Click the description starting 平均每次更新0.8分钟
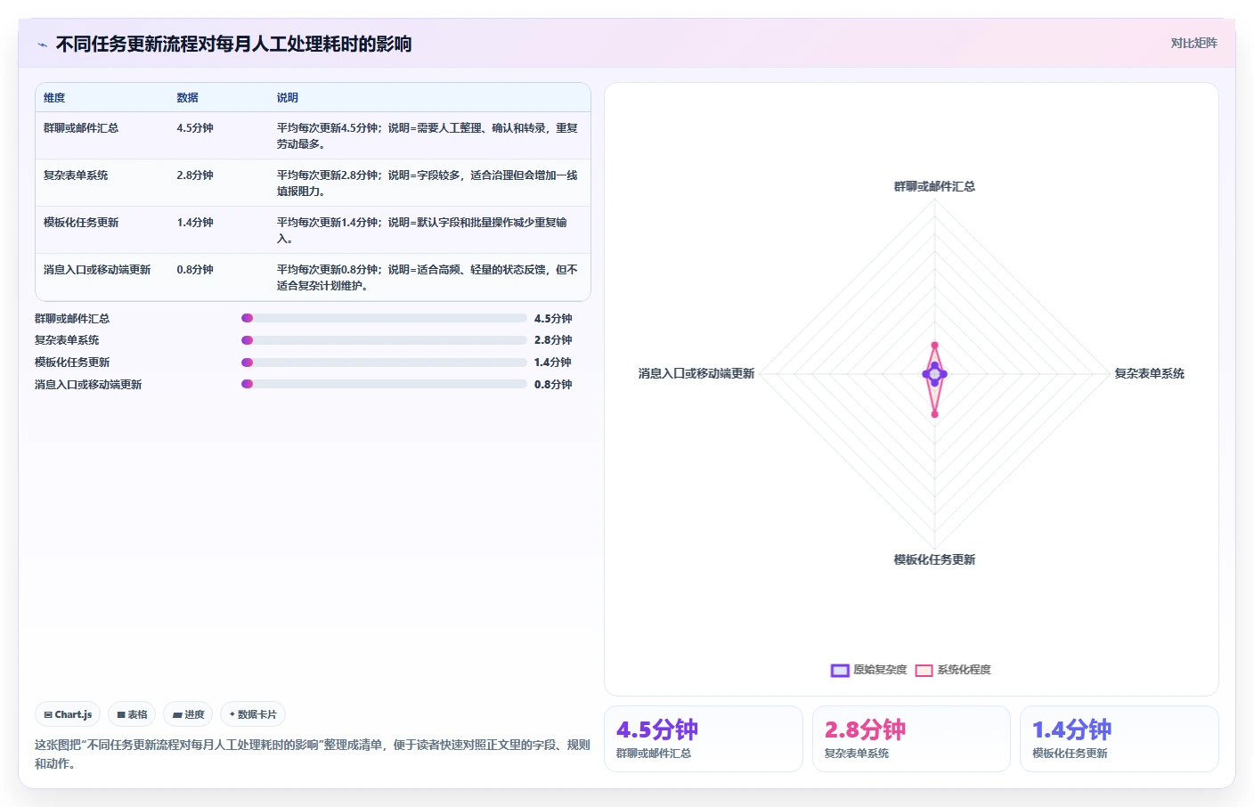 coord(427,278)
